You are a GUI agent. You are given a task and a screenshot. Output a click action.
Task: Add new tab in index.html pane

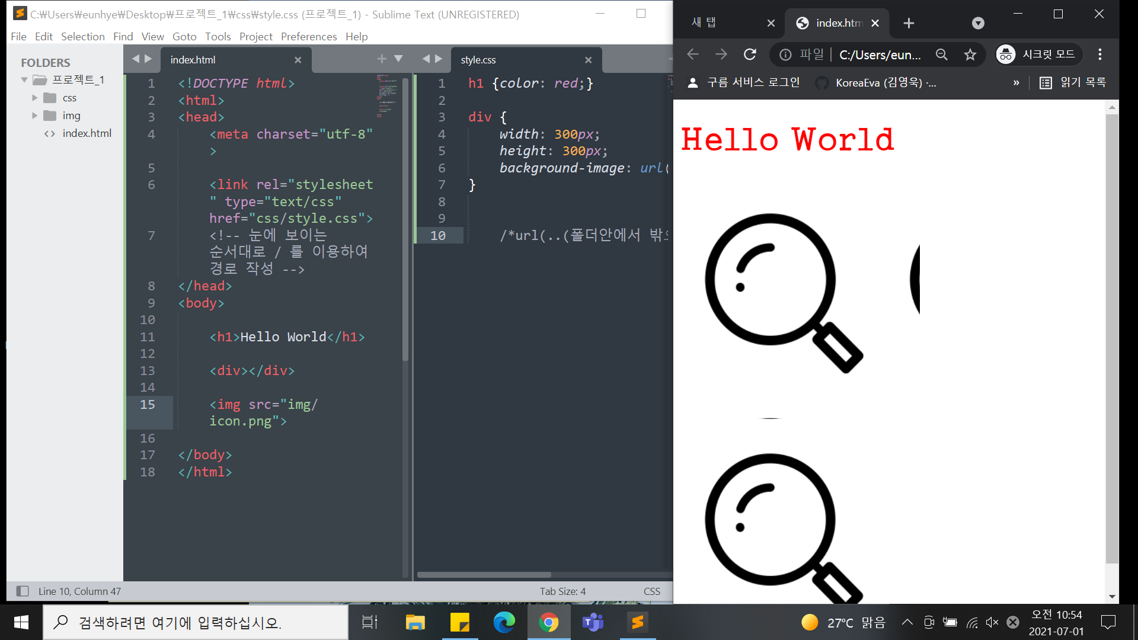(x=382, y=59)
